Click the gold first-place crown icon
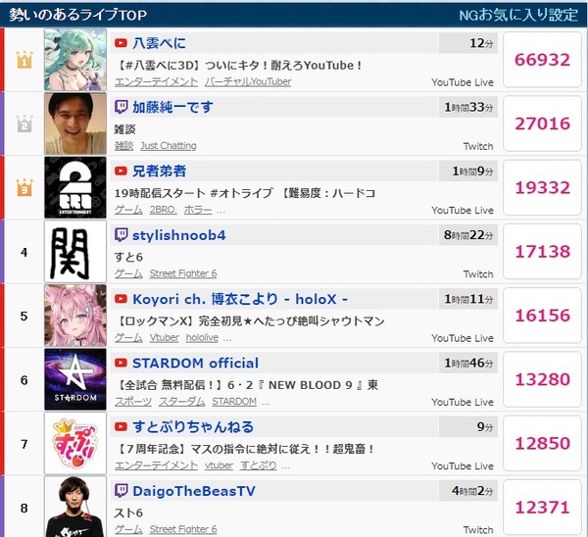 pos(24,60)
